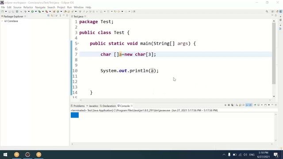Click the 'char []a=new char[3];' line
This screenshot has width=283, height=159.
[x=128, y=54]
